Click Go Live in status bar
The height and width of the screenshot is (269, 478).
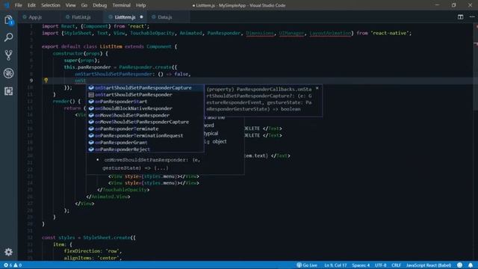[x=307, y=265]
